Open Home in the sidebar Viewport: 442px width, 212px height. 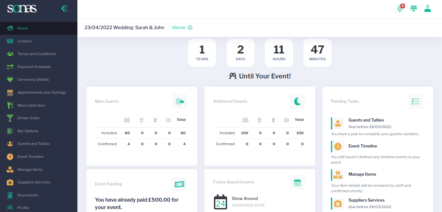(x=39, y=28)
